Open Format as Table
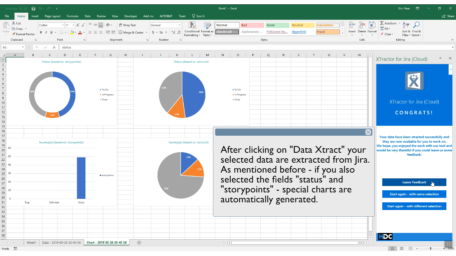This screenshot has height=256, width=456. [207, 29]
